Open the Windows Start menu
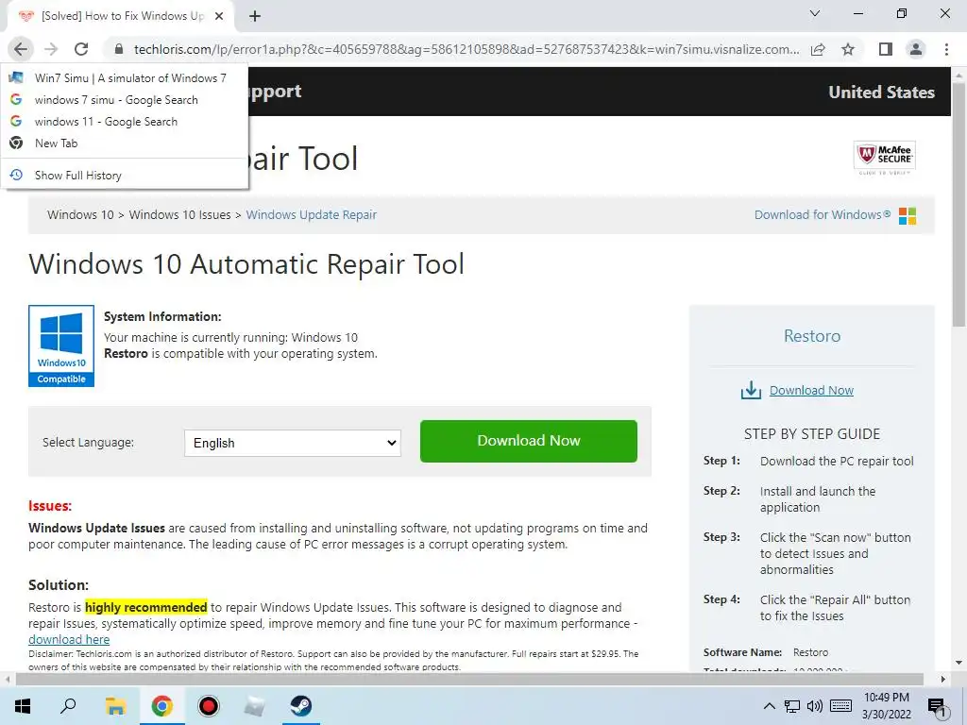The width and height of the screenshot is (967, 725). (x=23, y=706)
